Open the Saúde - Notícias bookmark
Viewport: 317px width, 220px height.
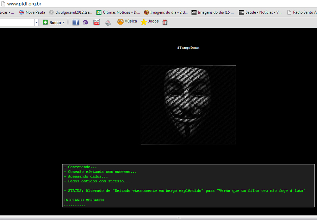(260, 12)
